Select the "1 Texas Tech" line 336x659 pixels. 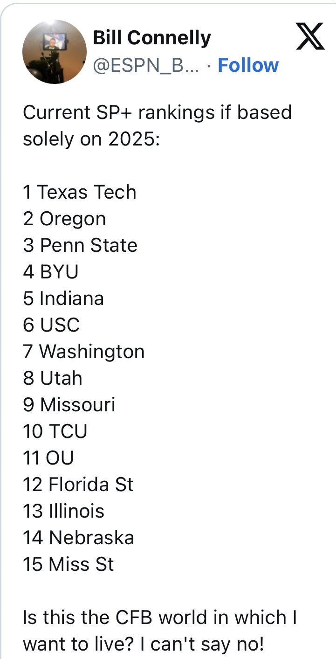point(80,192)
